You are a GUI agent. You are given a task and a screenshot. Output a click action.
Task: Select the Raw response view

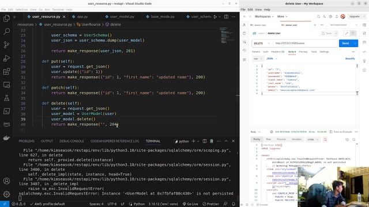(x=268, y=139)
